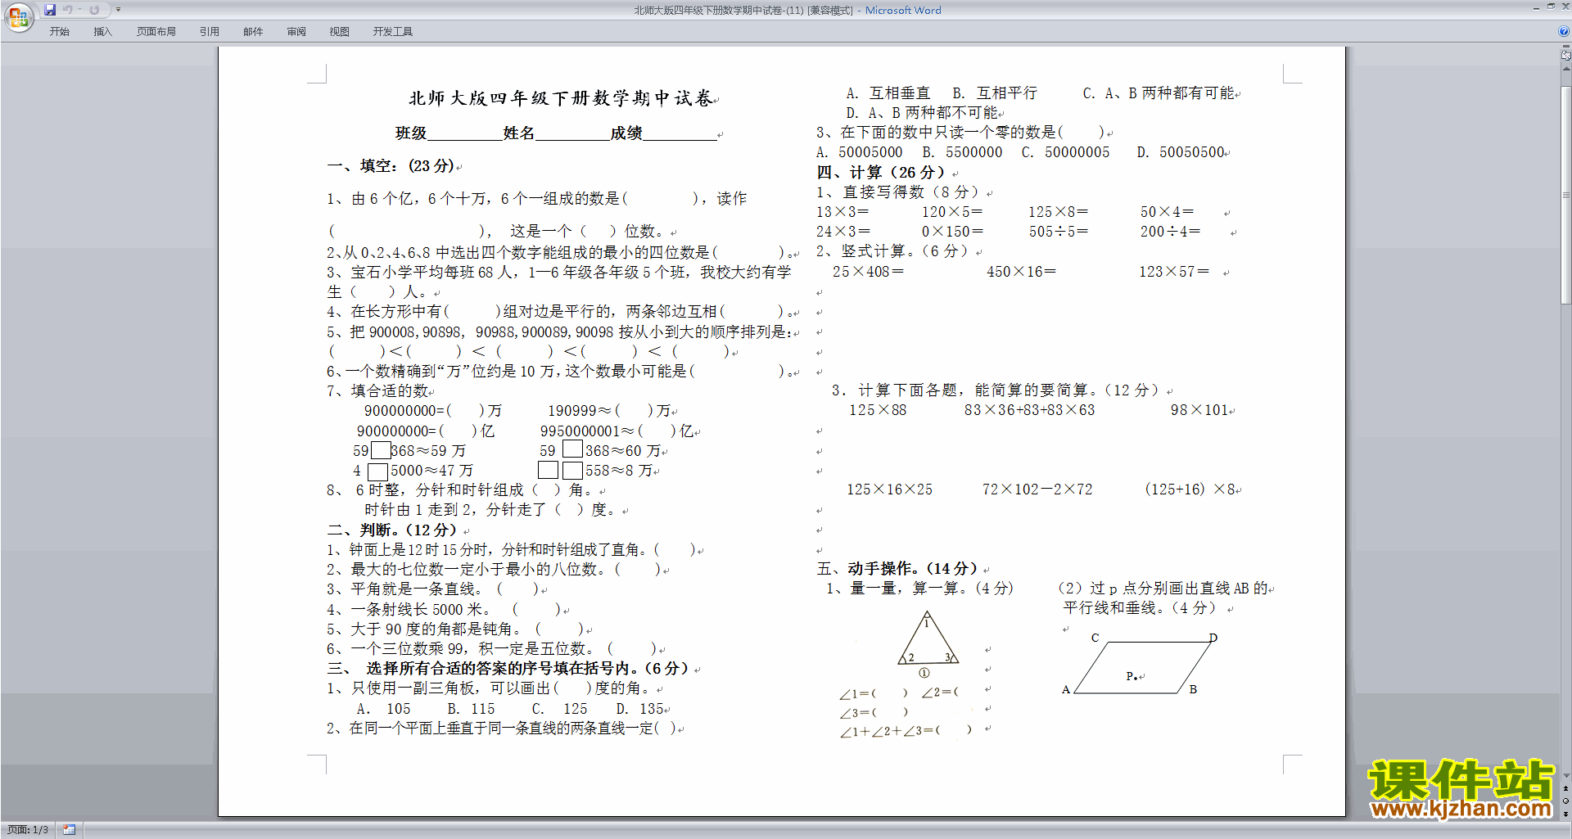Click the option C. 125
The height and width of the screenshot is (839, 1572).
pyautogui.click(x=560, y=709)
